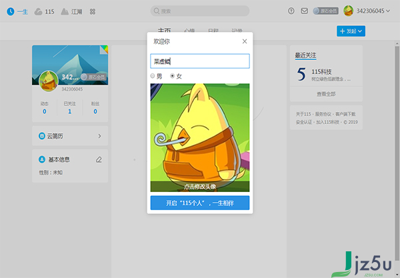This screenshot has width=400, height=278.
Task: Click the colorful corner on profile cover
Action: click(x=104, y=50)
